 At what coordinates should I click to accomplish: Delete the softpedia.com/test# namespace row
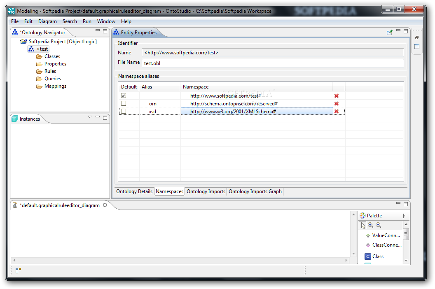pos(336,96)
